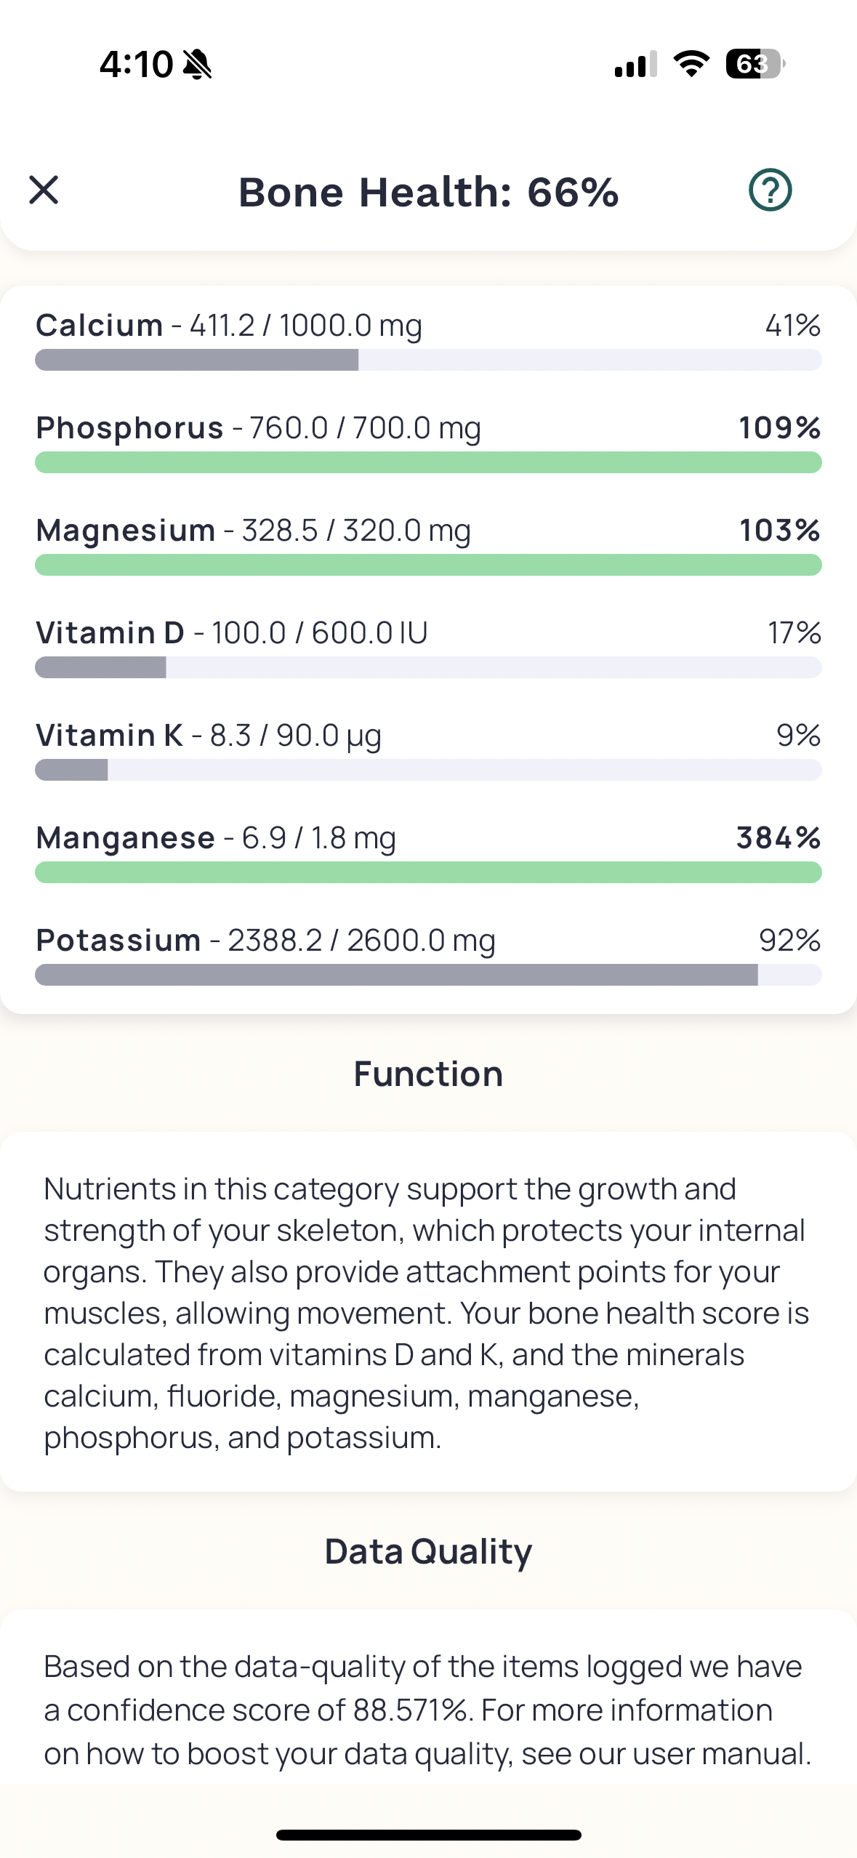Screen dimensions: 857x1858
Task: Tap the Vitamin D progress bar
Action: 428,667
